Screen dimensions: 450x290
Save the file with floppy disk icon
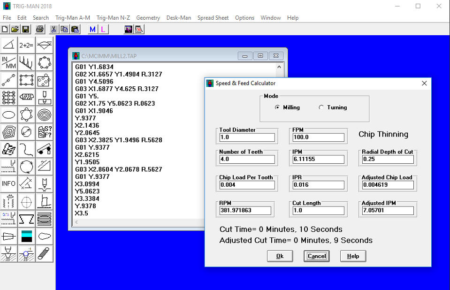point(25,29)
